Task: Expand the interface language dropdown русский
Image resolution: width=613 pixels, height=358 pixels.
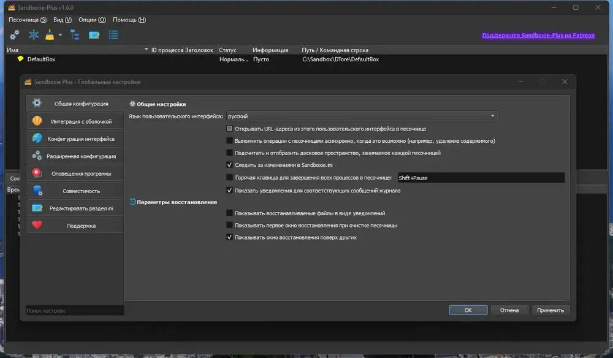Action: point(362,116)
